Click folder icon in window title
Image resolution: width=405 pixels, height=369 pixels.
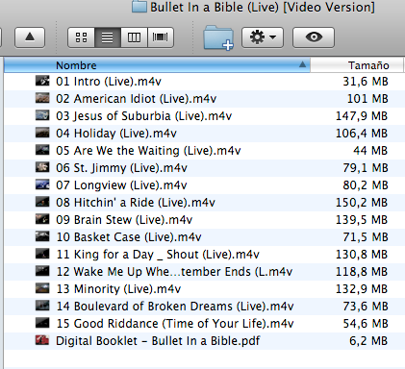coord(139,7)
